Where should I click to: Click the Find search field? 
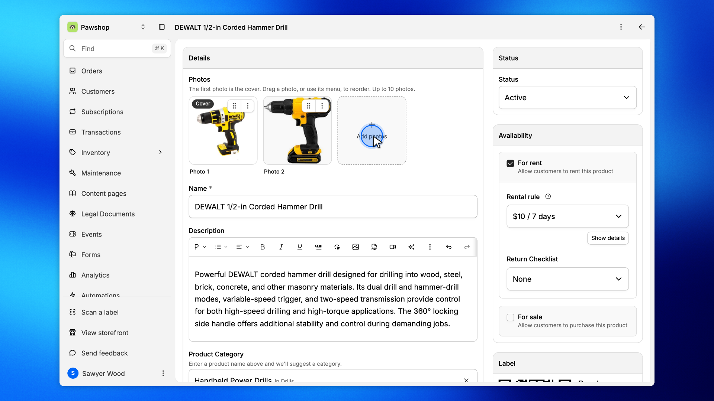coord(117,49)
